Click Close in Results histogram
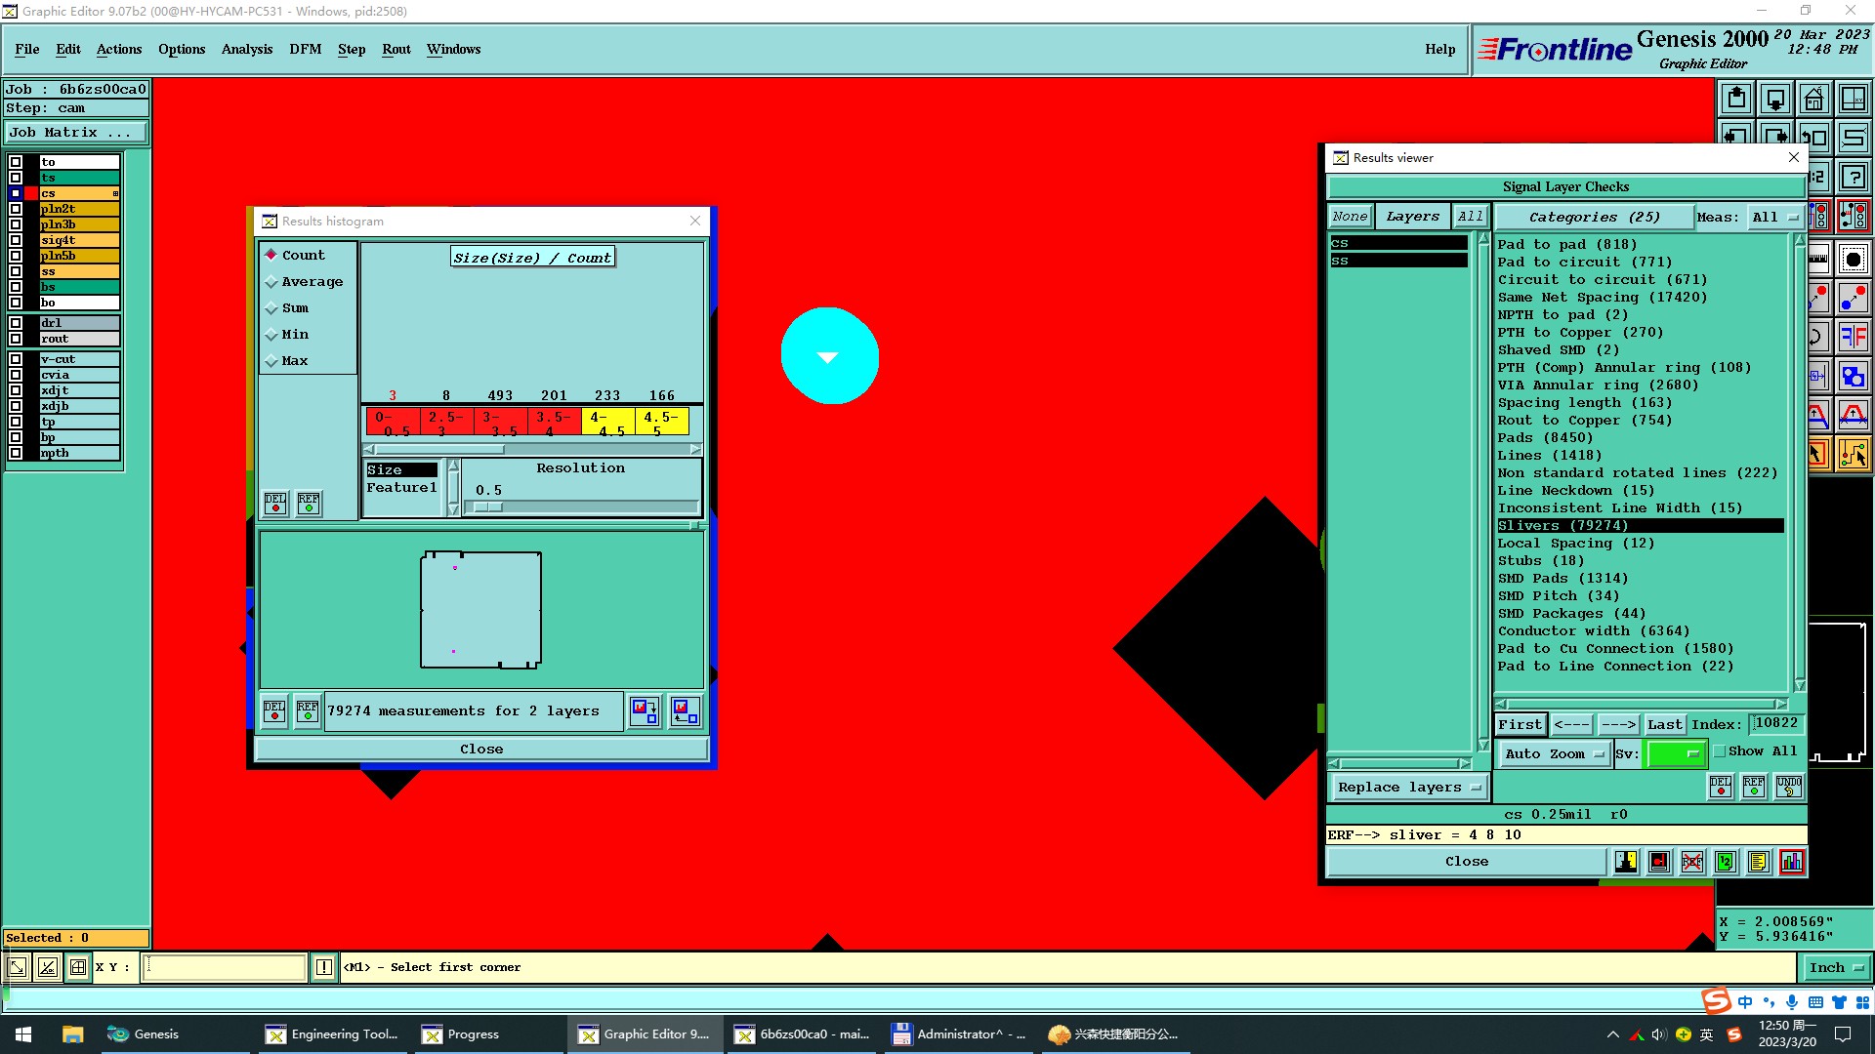 tap(481, 750)
